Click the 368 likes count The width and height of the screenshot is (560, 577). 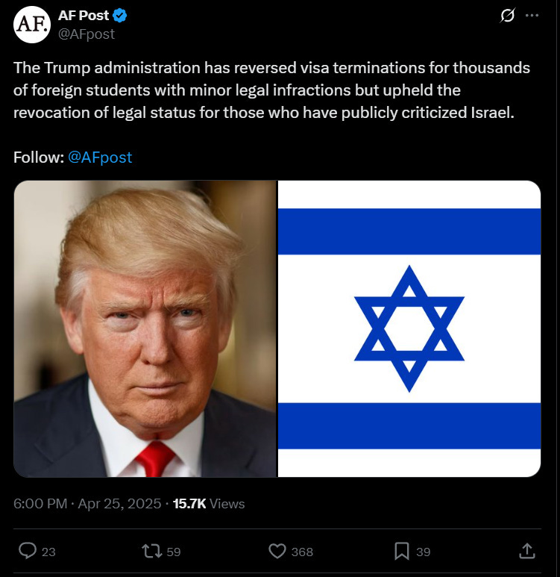pyautogui.click(x=302, y=552)
